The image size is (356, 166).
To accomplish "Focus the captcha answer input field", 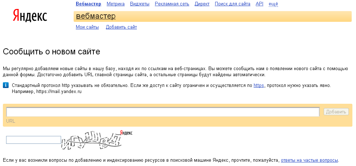I will 34,140.
